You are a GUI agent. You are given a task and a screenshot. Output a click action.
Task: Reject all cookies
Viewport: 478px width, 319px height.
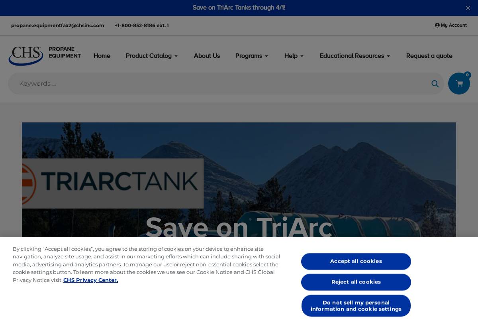(x=356, y=282)
